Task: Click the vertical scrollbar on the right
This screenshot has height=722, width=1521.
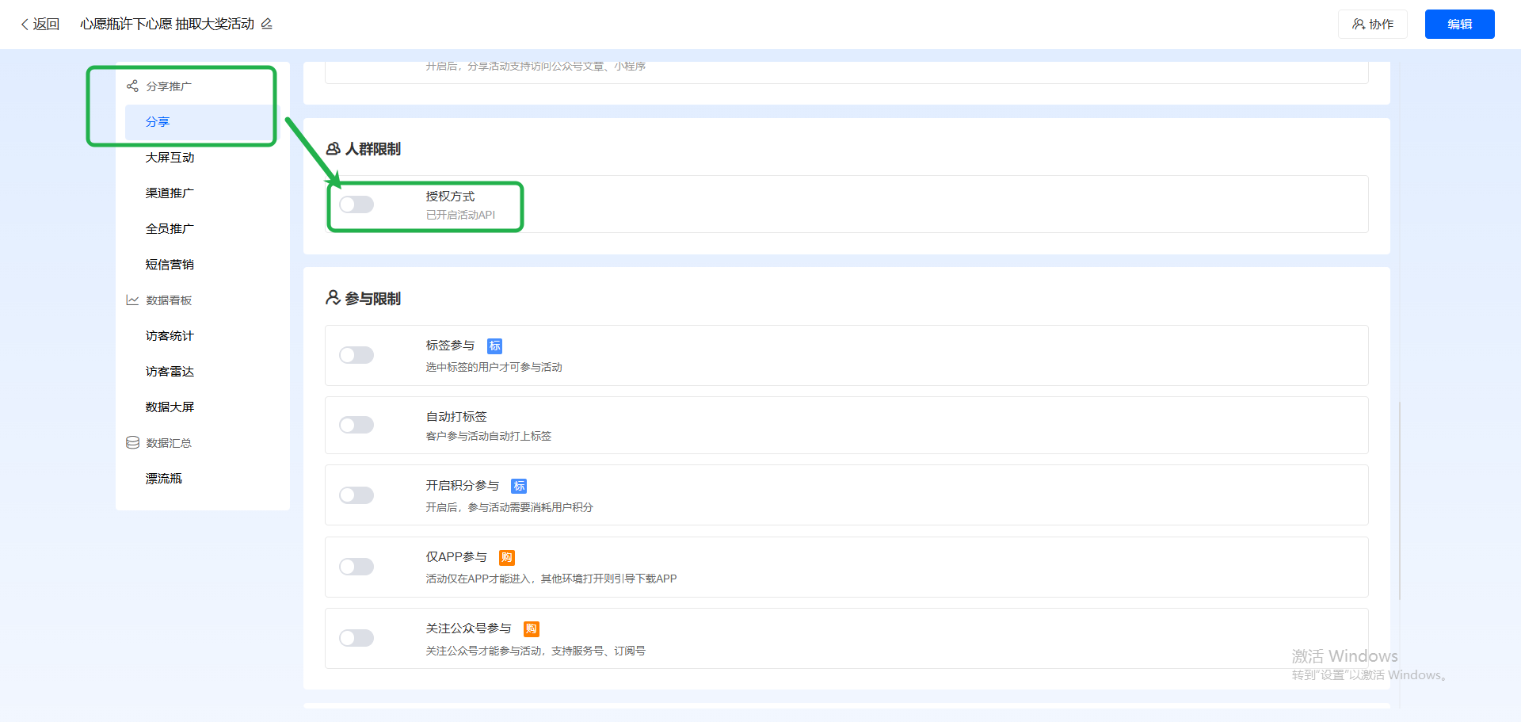Action: 1400,499
